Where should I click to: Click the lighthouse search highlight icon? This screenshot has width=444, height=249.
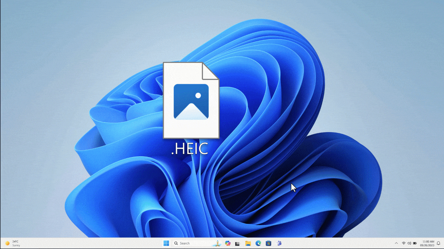point(217,243)
